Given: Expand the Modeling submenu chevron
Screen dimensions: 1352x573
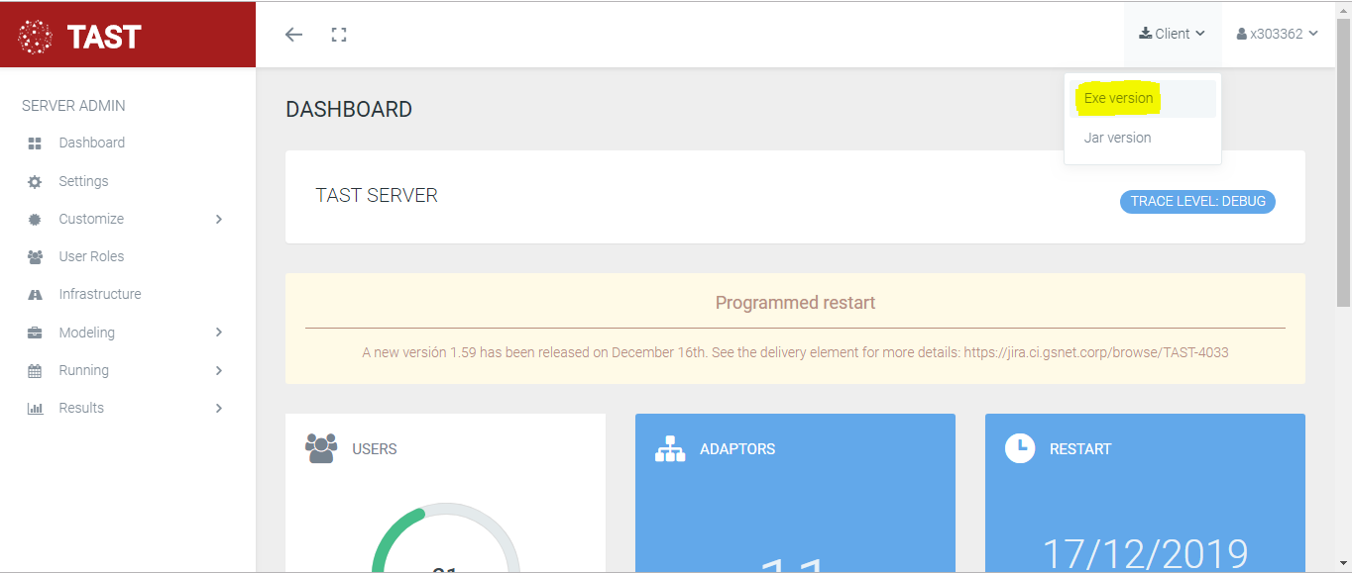Looking at the screenshot, I should tap(219, 333).
